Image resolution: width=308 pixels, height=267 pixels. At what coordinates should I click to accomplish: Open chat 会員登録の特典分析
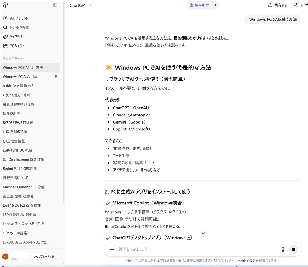coord(30,104)
